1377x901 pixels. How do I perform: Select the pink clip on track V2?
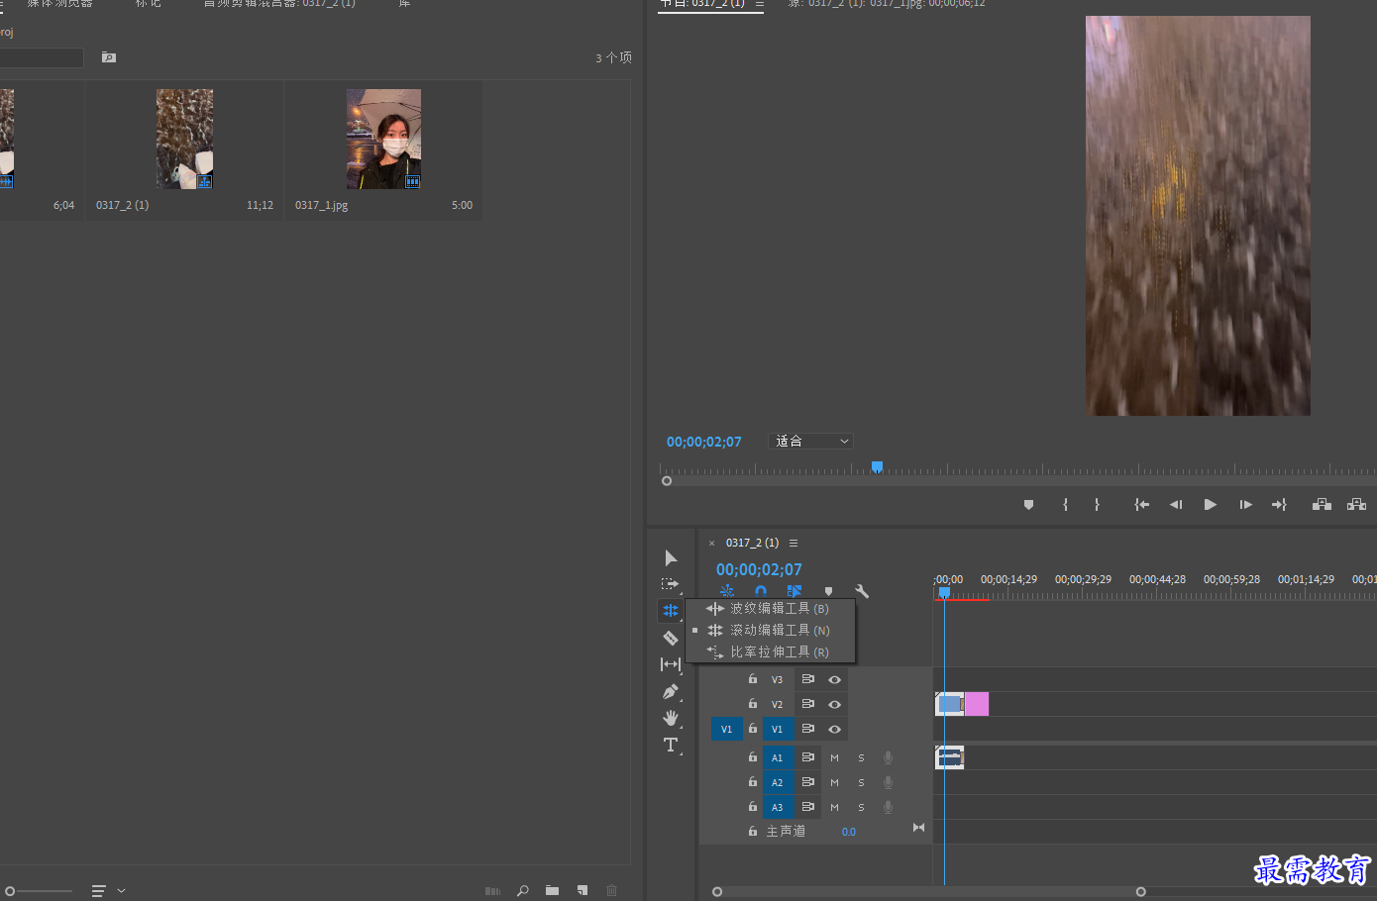977,704
